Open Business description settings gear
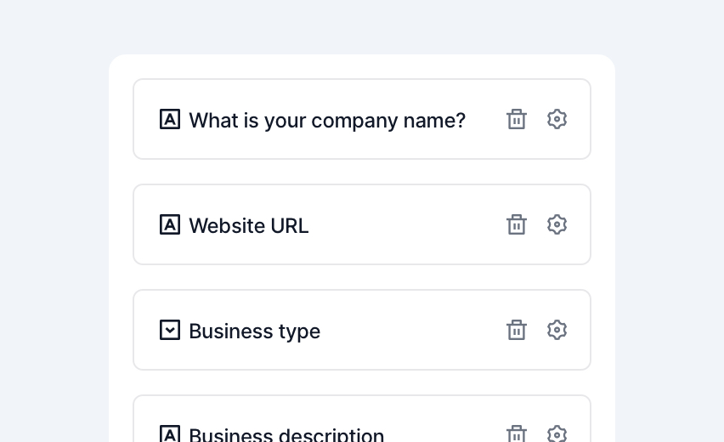Viewport: 724px width, 442px height. pyautogui.click(x=557, y=433)
